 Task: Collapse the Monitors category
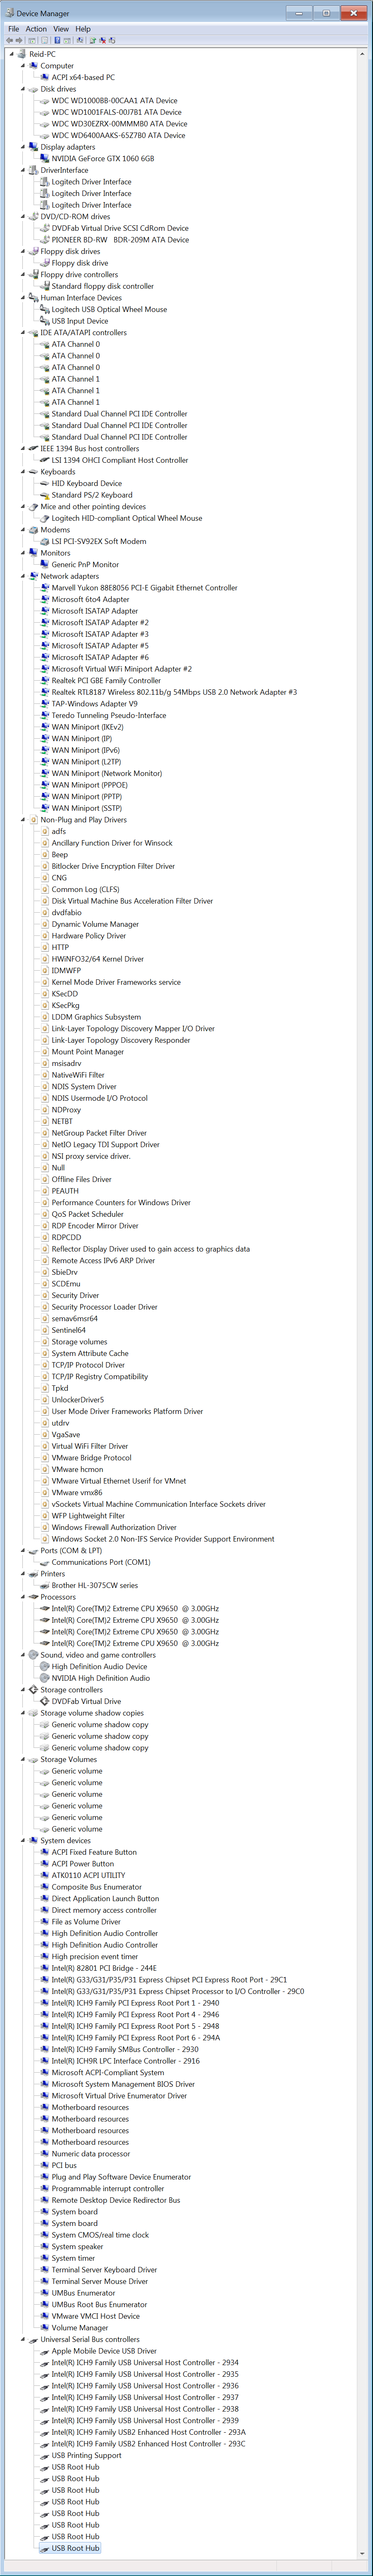tap(23, 553)
